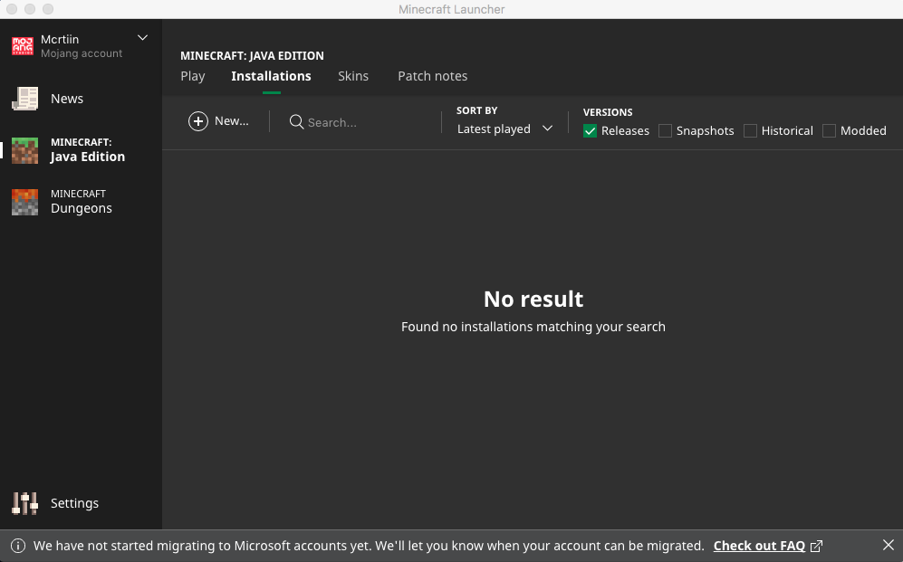Open the Check out FAQ link

click(759, 546)
